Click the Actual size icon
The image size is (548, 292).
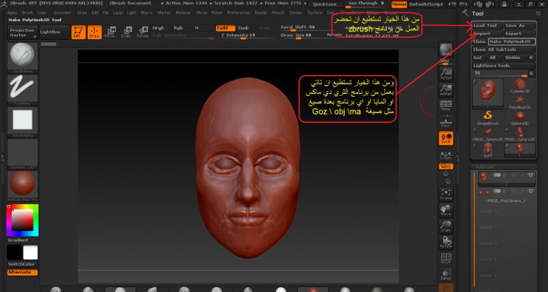pyautogui.click(x=446, y=74)
